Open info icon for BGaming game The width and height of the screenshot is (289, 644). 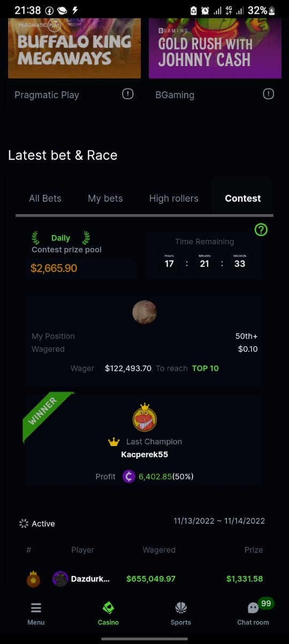(268, 94)
